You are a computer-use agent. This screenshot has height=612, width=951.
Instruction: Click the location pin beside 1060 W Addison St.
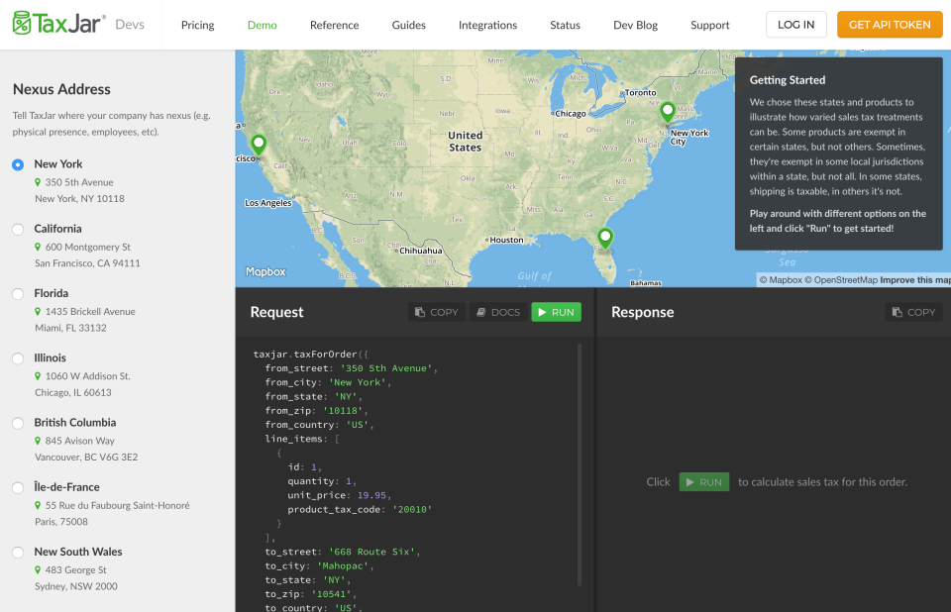click(x=38, y=376)
